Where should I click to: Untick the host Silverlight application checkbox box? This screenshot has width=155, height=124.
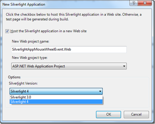7,31
